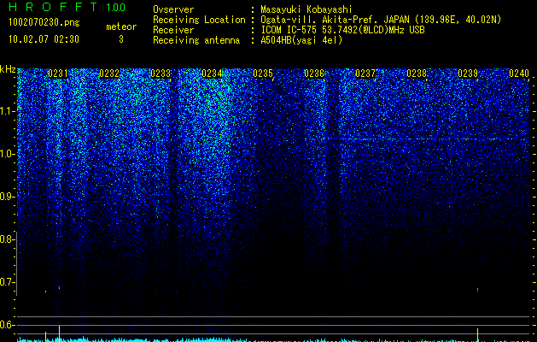
Task: Click the 0231 time marker
Action: pyautogui.click(x=57, y=74)
